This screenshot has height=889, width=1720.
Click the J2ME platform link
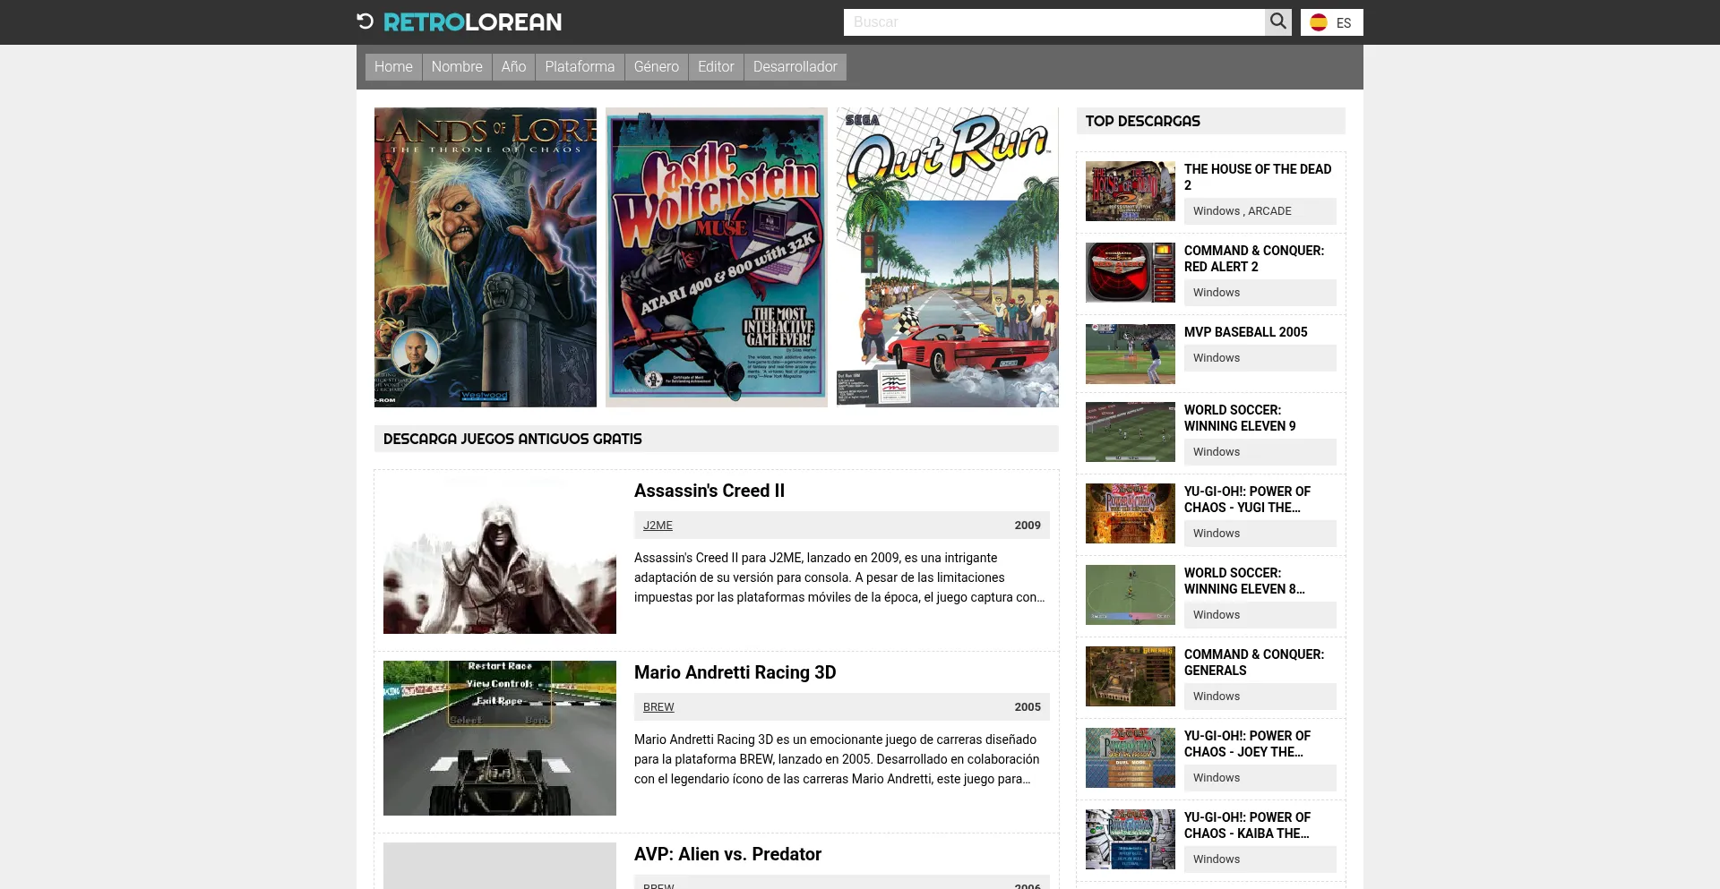(658, 526)
